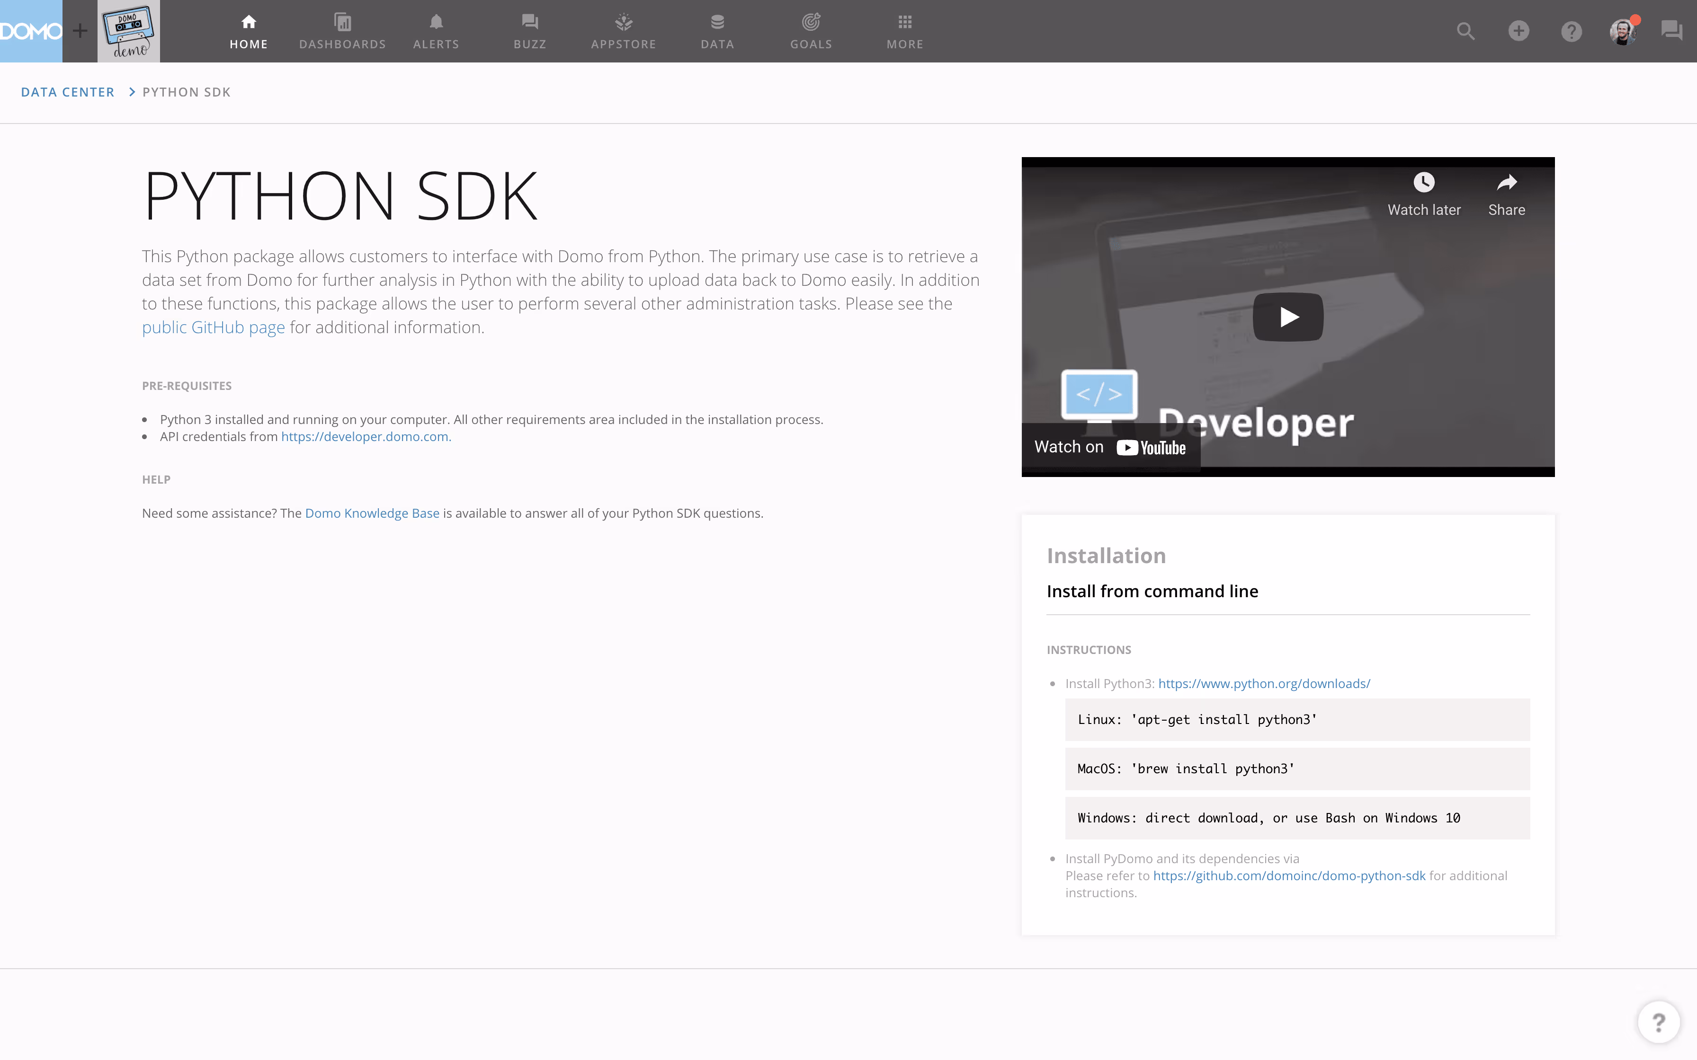
Task: Open Alerts via the bell icon
Action: (436, 32)
